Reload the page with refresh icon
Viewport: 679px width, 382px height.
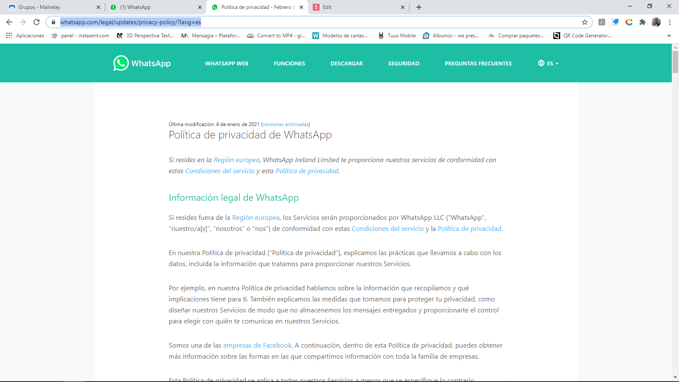[36, 22]
